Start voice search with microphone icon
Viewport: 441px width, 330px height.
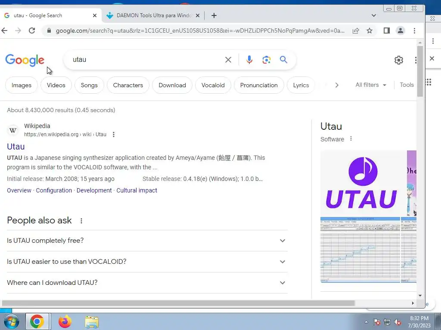[249, 60]
